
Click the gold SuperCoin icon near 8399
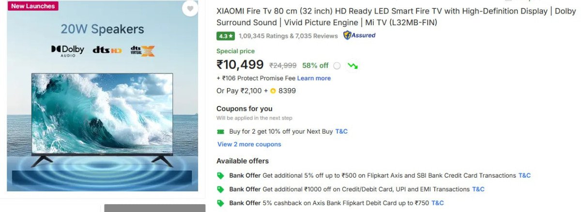[x=273, y=91]
